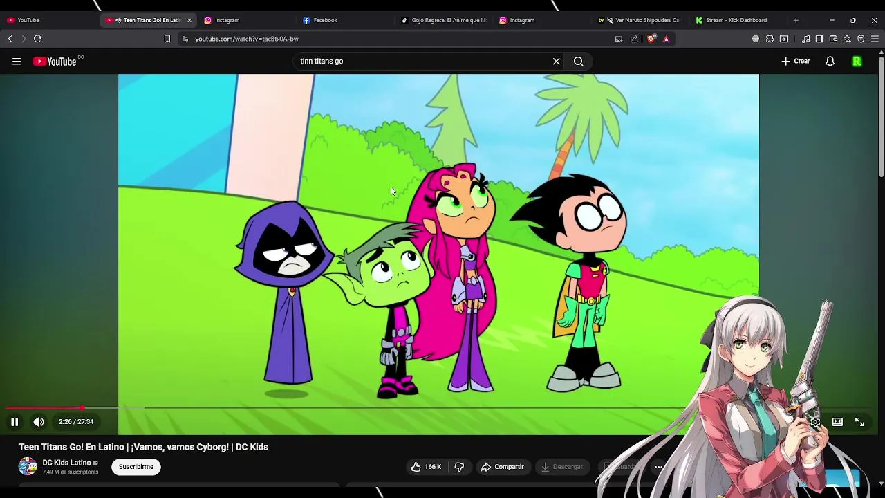The height and width of the screenshot is (498, 885).
Task: Open Brave Rewards triangle icon
Action: coord(666,39)
